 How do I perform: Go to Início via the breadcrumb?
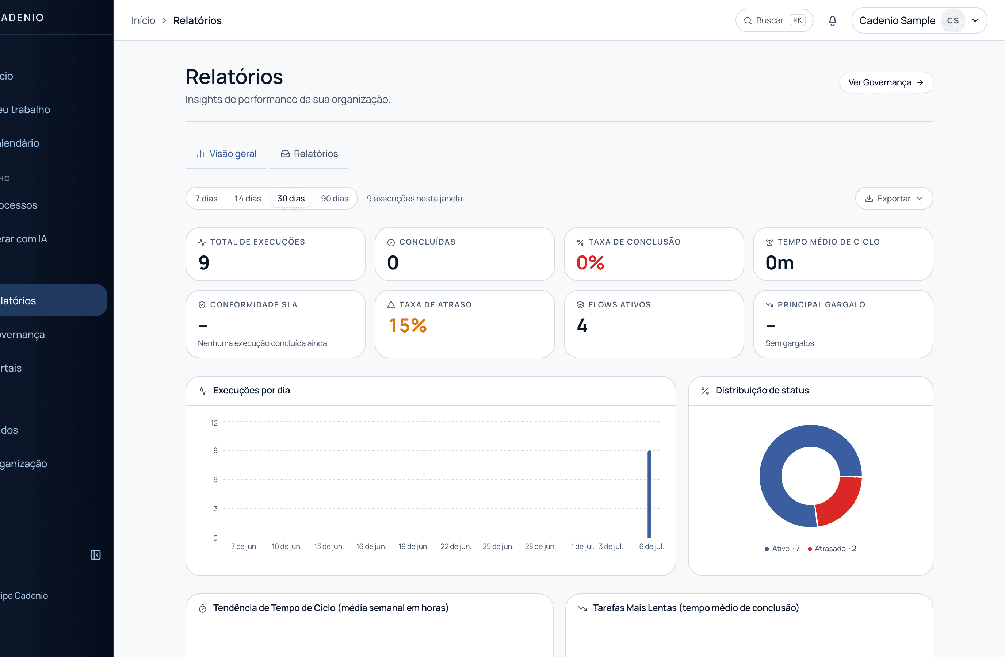pos(143,21)
